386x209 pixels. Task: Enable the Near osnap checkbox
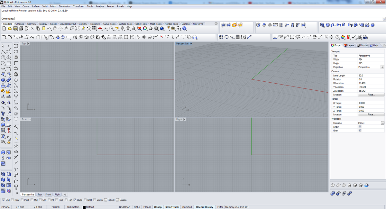tap(13, 200)
